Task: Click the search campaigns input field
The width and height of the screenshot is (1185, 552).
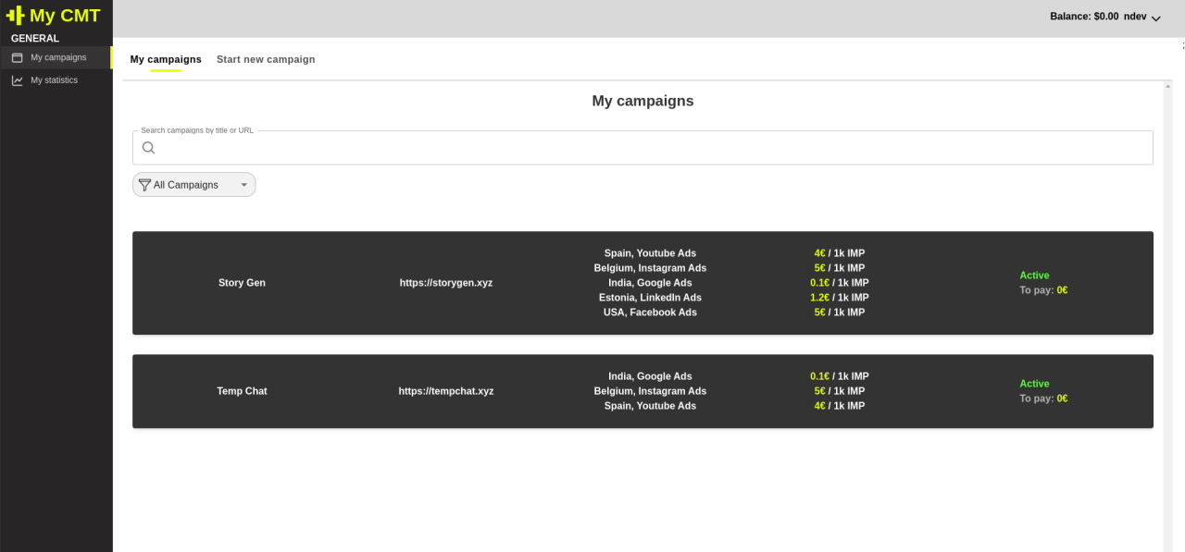Action: point(642,147)
